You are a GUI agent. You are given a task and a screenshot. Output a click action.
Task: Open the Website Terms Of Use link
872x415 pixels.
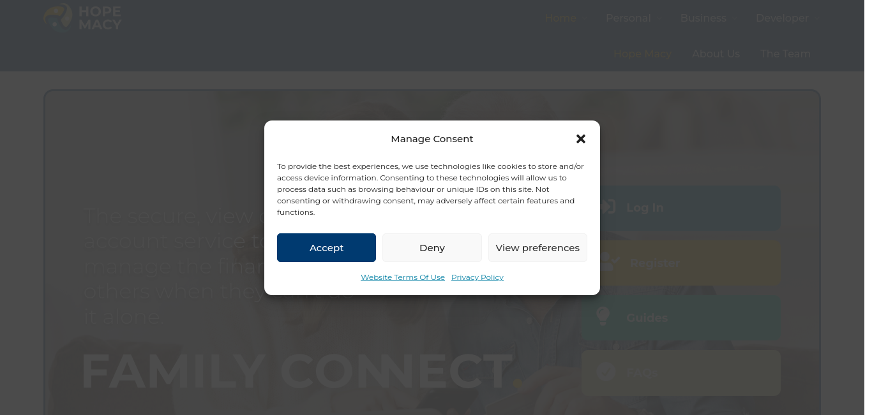[403, 277]
